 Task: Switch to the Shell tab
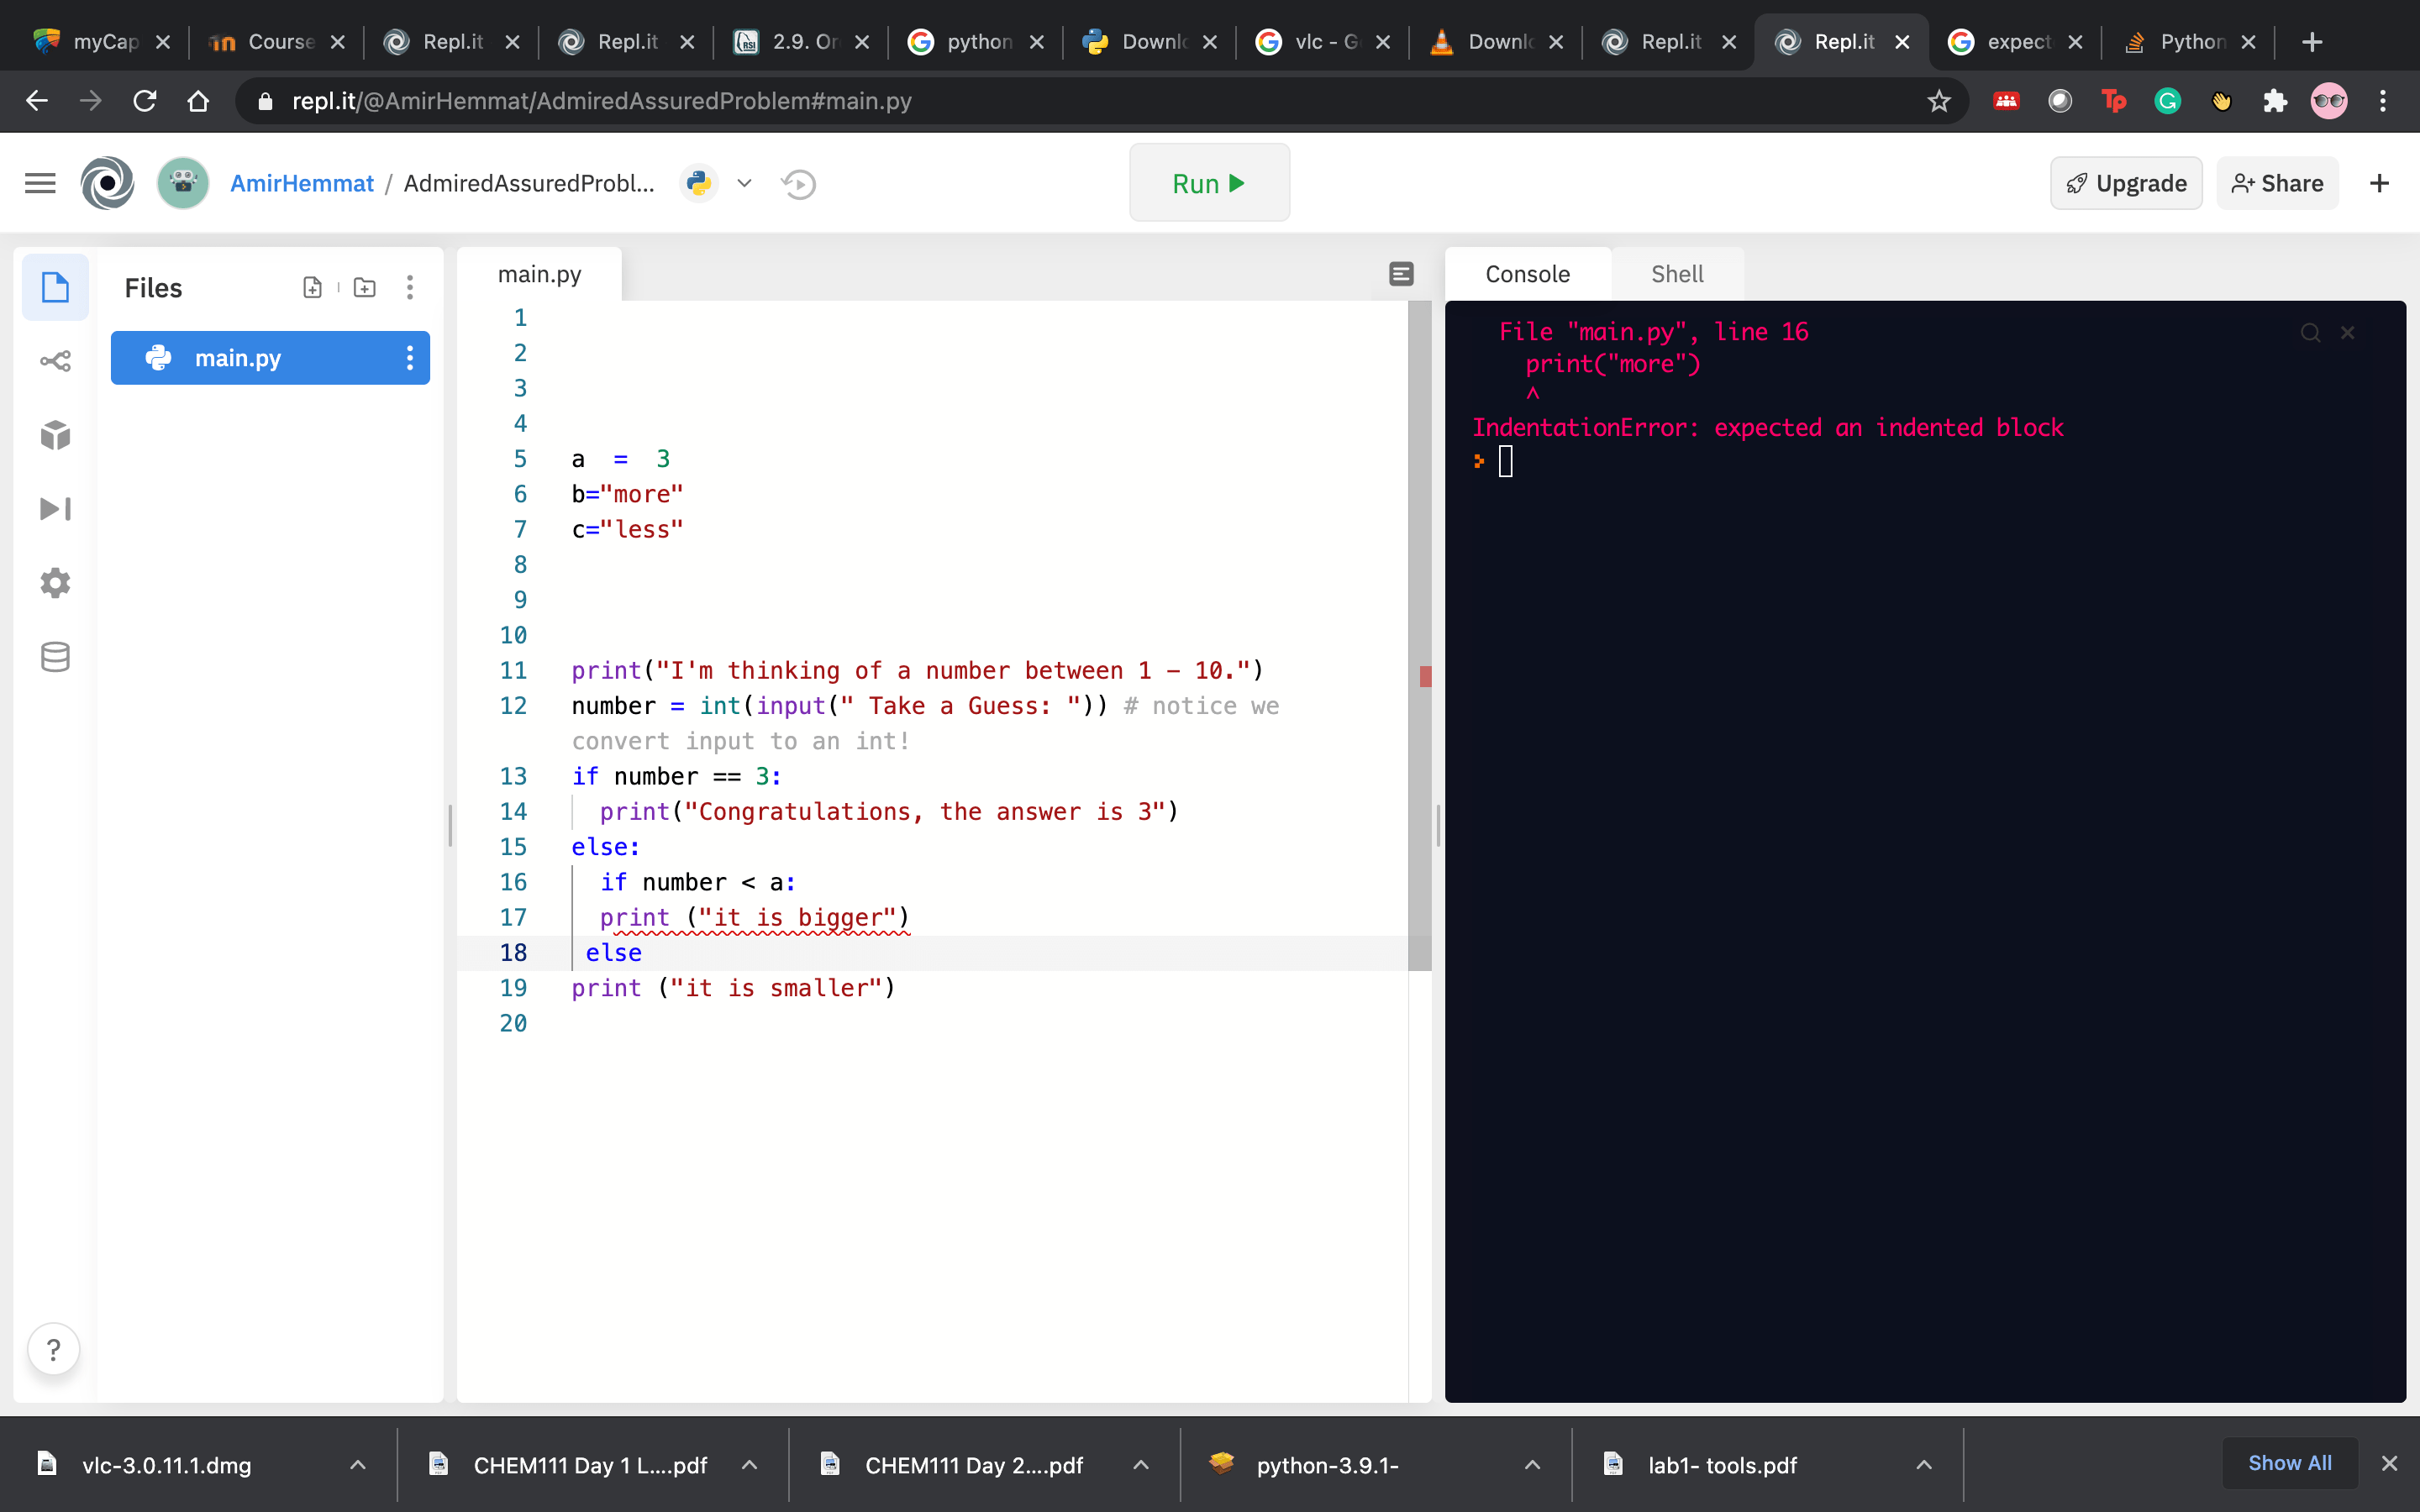(1677, 274)
